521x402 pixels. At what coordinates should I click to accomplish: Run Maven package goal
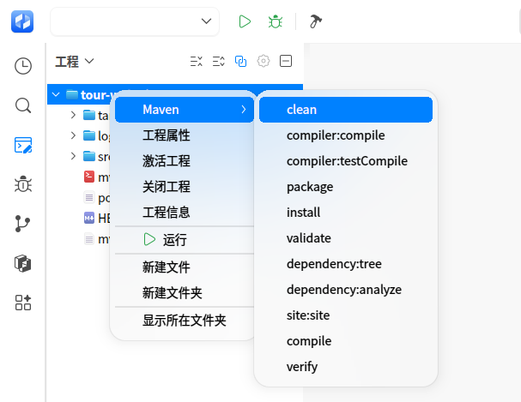[346, 187]
